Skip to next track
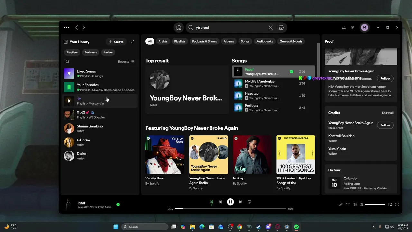The image size is (412, 232). (x=241, y=202)
